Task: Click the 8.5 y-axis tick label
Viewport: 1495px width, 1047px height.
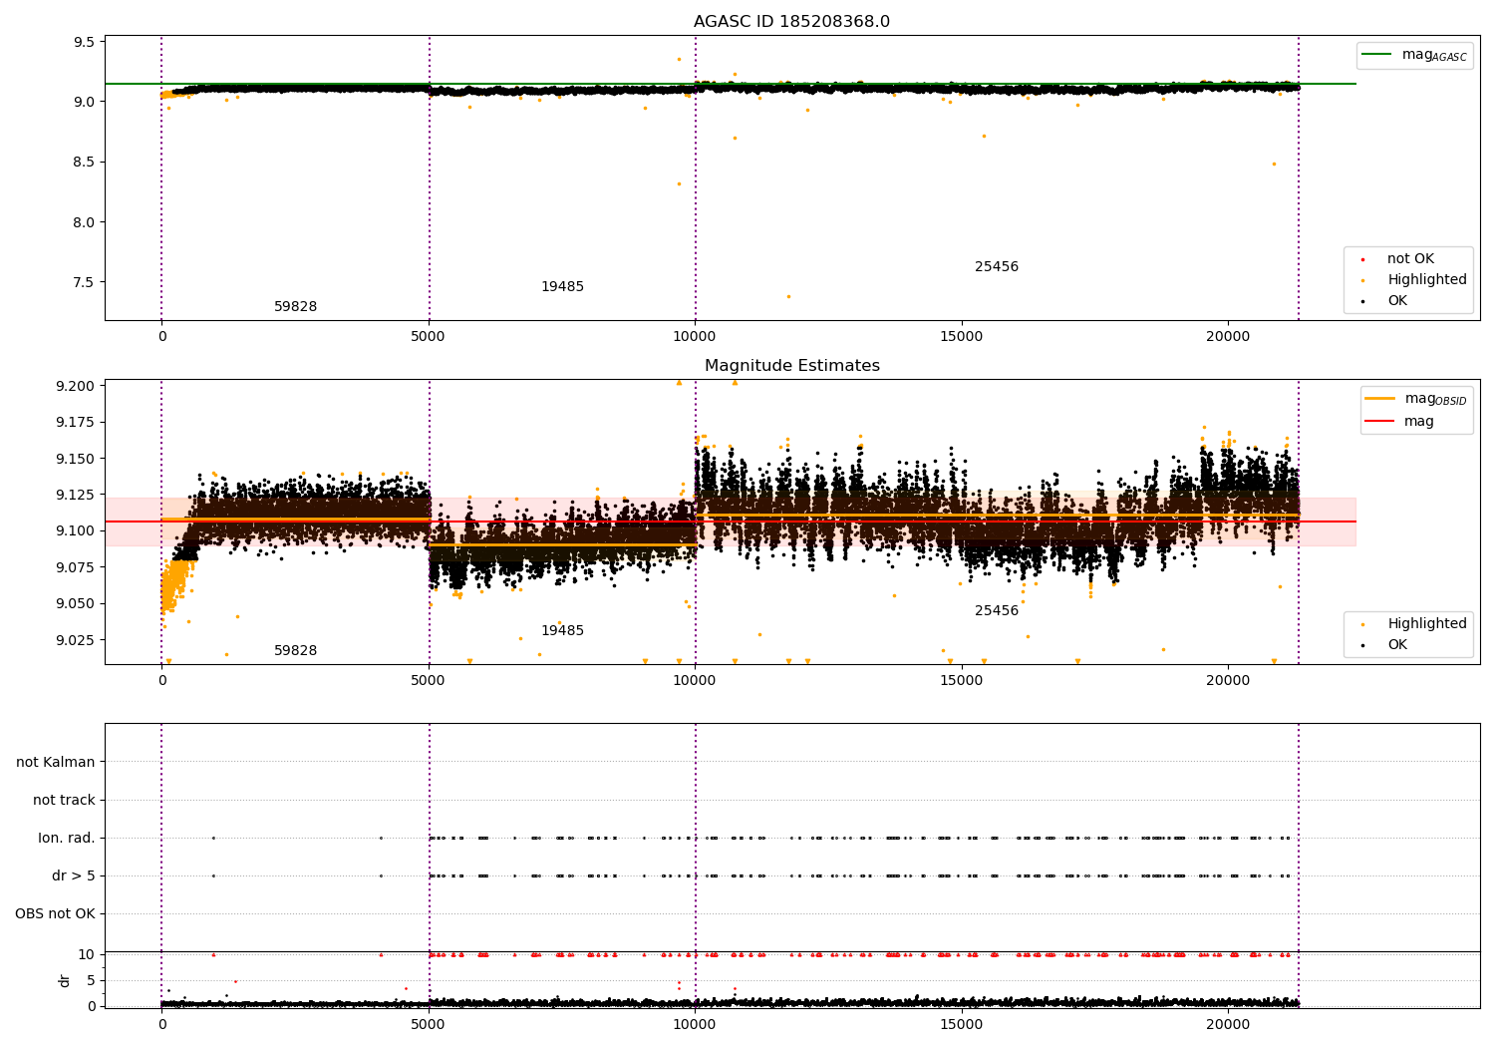Action: (85, 162)
